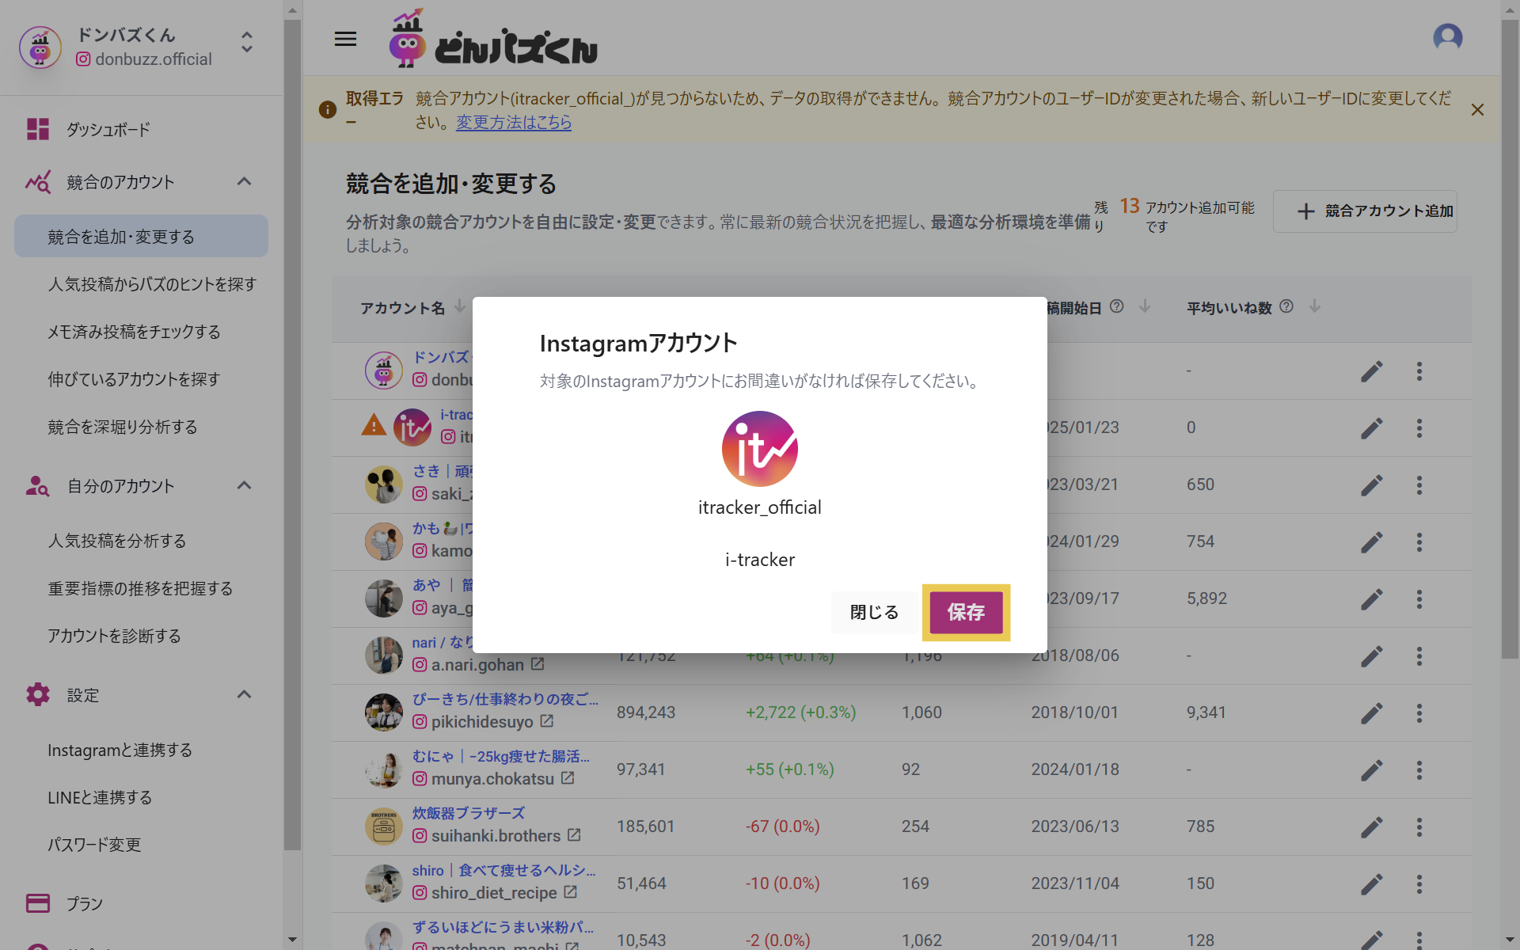Screen dimensions: 1520x950
Task: Click the hamburger menu icon
Action: tap(345, 39)
